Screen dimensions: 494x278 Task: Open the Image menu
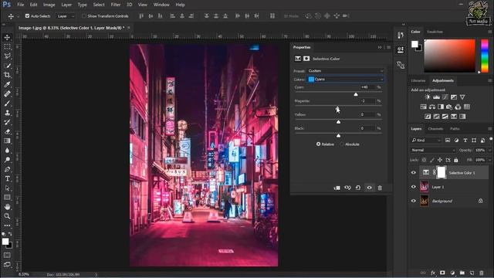click(49, 5)
